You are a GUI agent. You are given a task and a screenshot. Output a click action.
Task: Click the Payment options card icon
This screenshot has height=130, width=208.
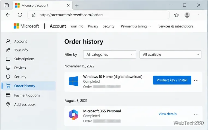click(x=8, y=95)
